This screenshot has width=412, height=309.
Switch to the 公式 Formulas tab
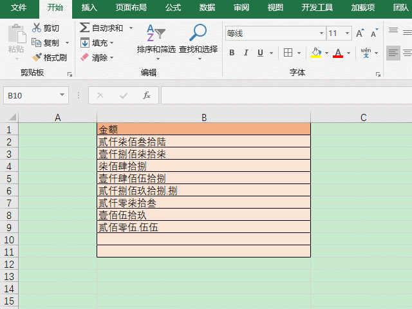(173, 7)
